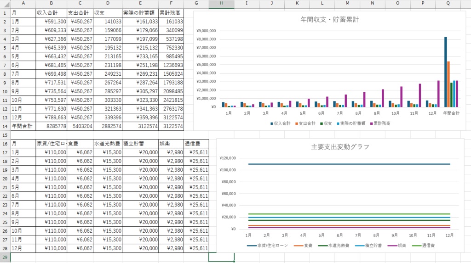Click the 5403204 total cell
The width and height of the screenshot is (471, 263).
click(80, 126)
